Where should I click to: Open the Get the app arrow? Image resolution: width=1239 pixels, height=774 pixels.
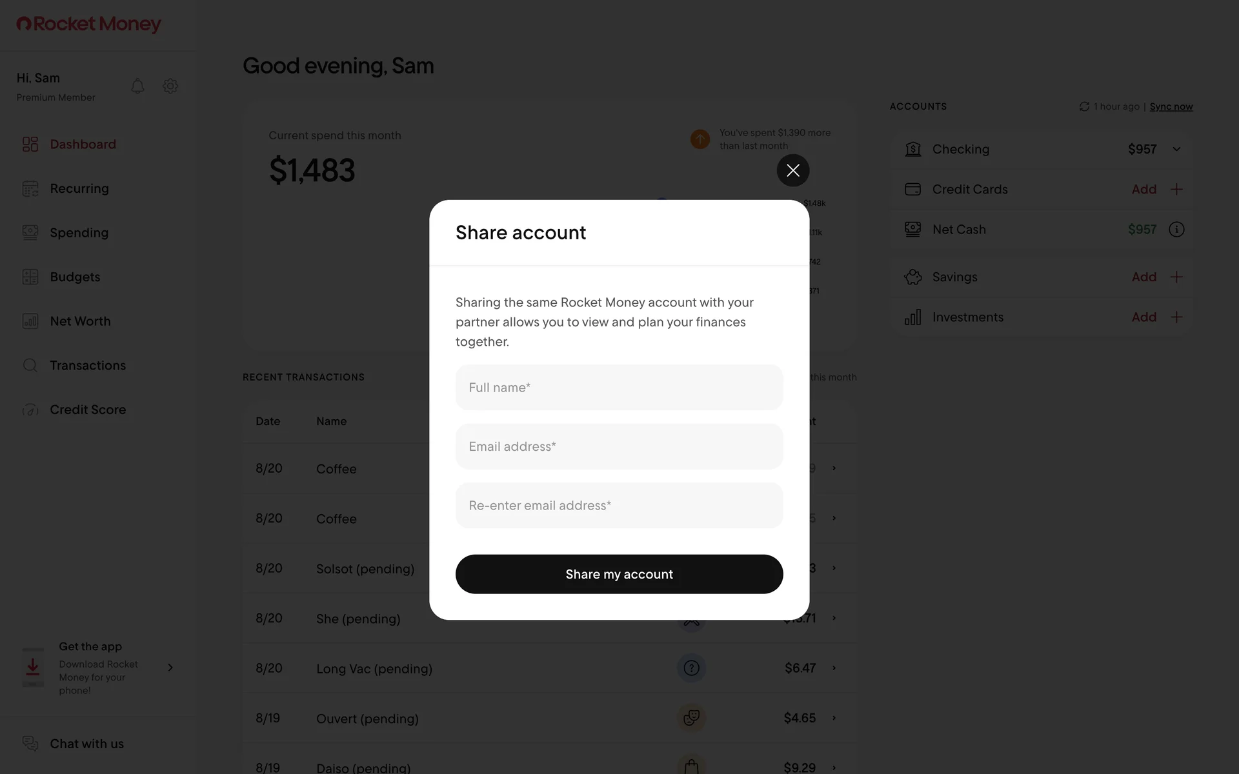170,668
